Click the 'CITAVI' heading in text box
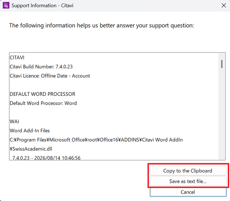 (x=17, y=58)
